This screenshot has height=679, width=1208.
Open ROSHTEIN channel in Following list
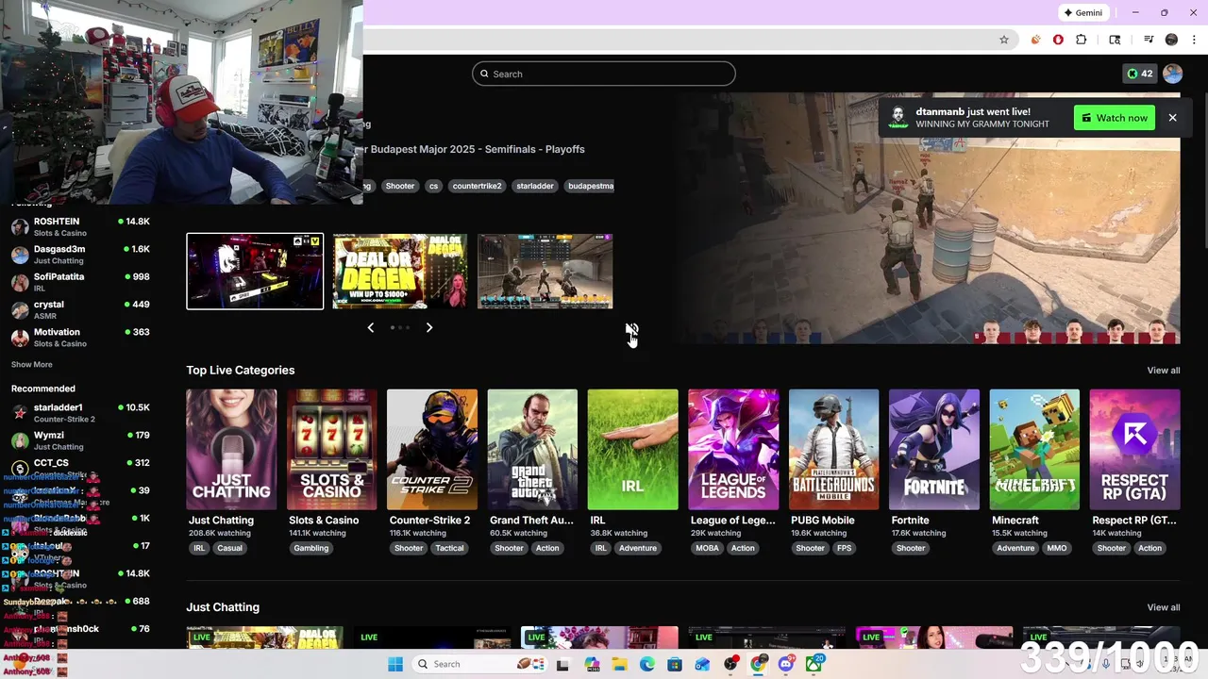(80, 226)
